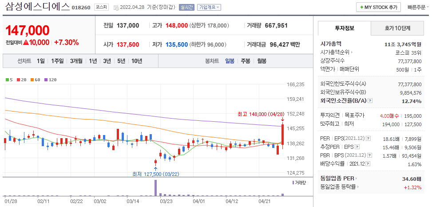Viewport: 432px width, 207px height.
Task: Click the +7.30% change rate
Action: pos(67,43)
